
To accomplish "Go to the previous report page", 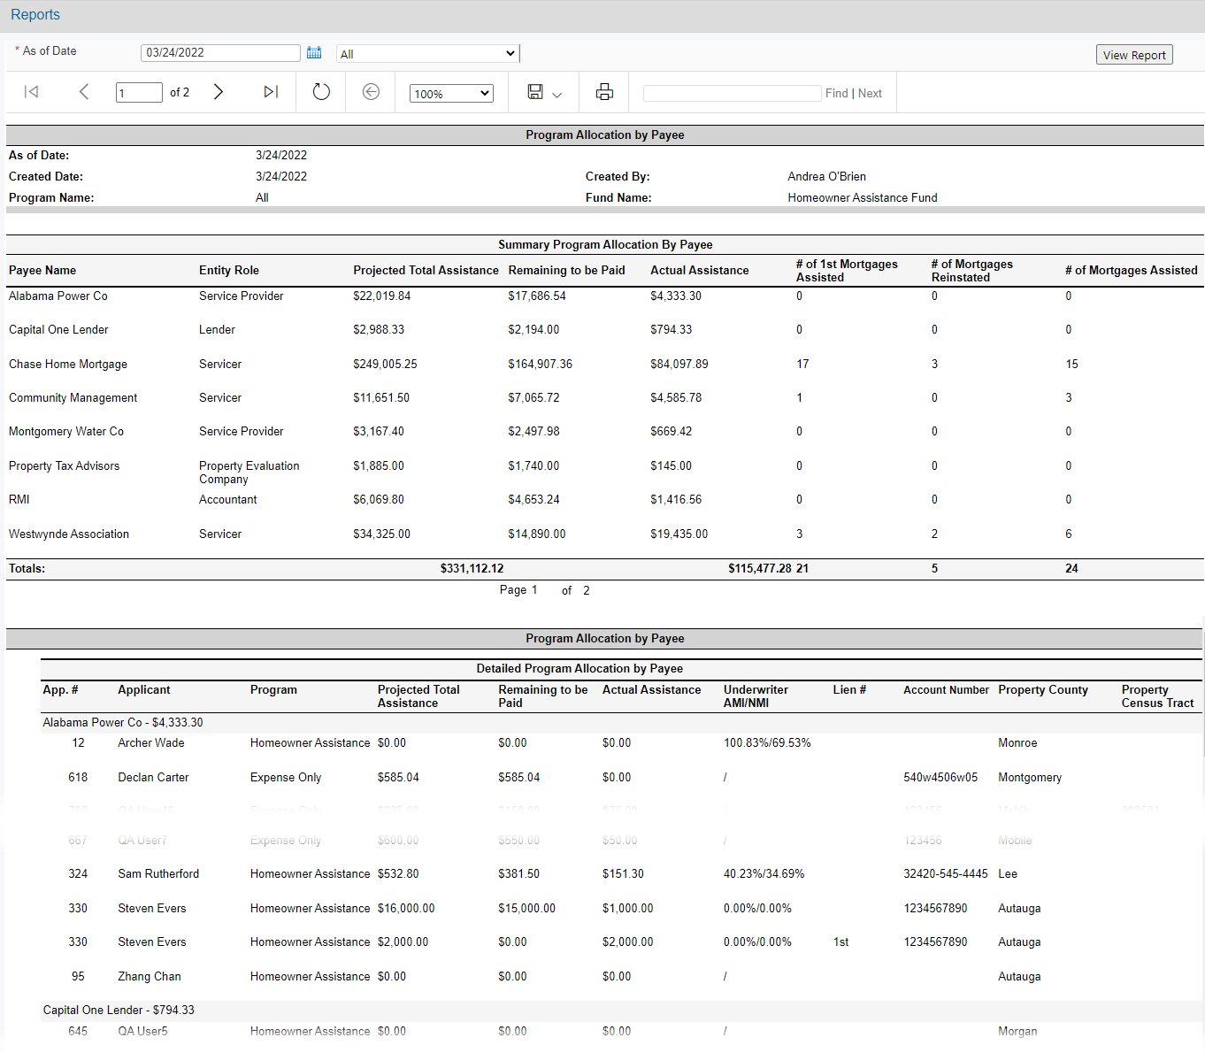I will coord(84,92).
